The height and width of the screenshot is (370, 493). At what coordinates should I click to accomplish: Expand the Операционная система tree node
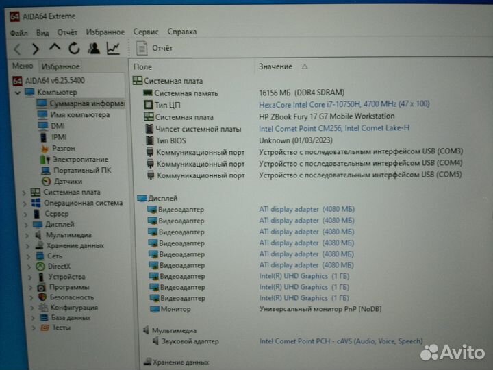25,203
